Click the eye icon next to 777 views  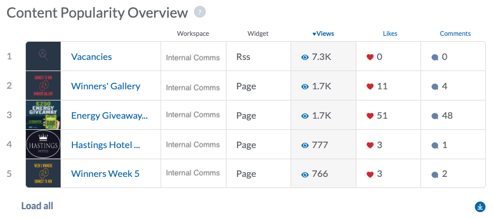[305, 145]
